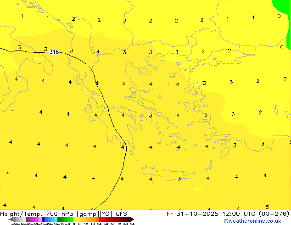
Task: Click the right dark-red arrow of legend
Action: [x=132, y=219]
